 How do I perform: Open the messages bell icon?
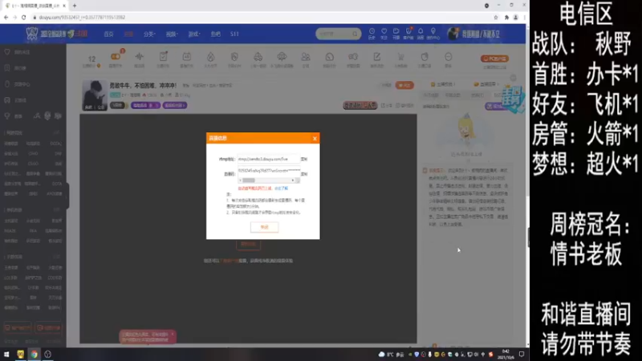coord(421,33)
